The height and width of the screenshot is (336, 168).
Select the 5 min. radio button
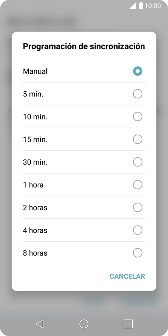point(138,94)
